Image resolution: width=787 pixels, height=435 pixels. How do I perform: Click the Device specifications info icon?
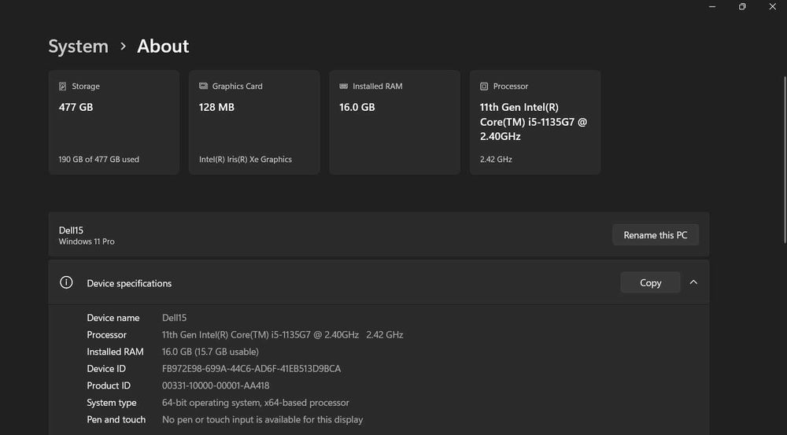pyautogui.click(x=67, y=282)
